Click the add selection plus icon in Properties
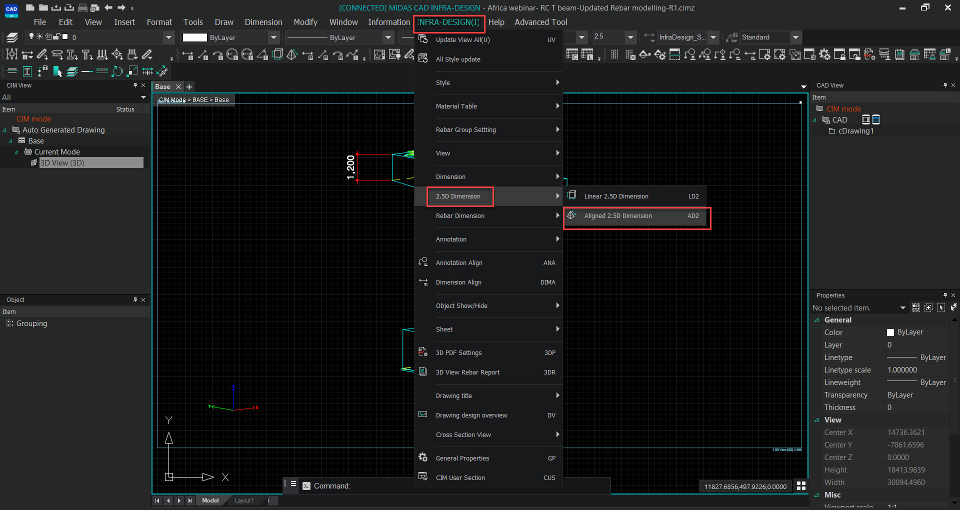960x510 pixels. click(928, 307)
